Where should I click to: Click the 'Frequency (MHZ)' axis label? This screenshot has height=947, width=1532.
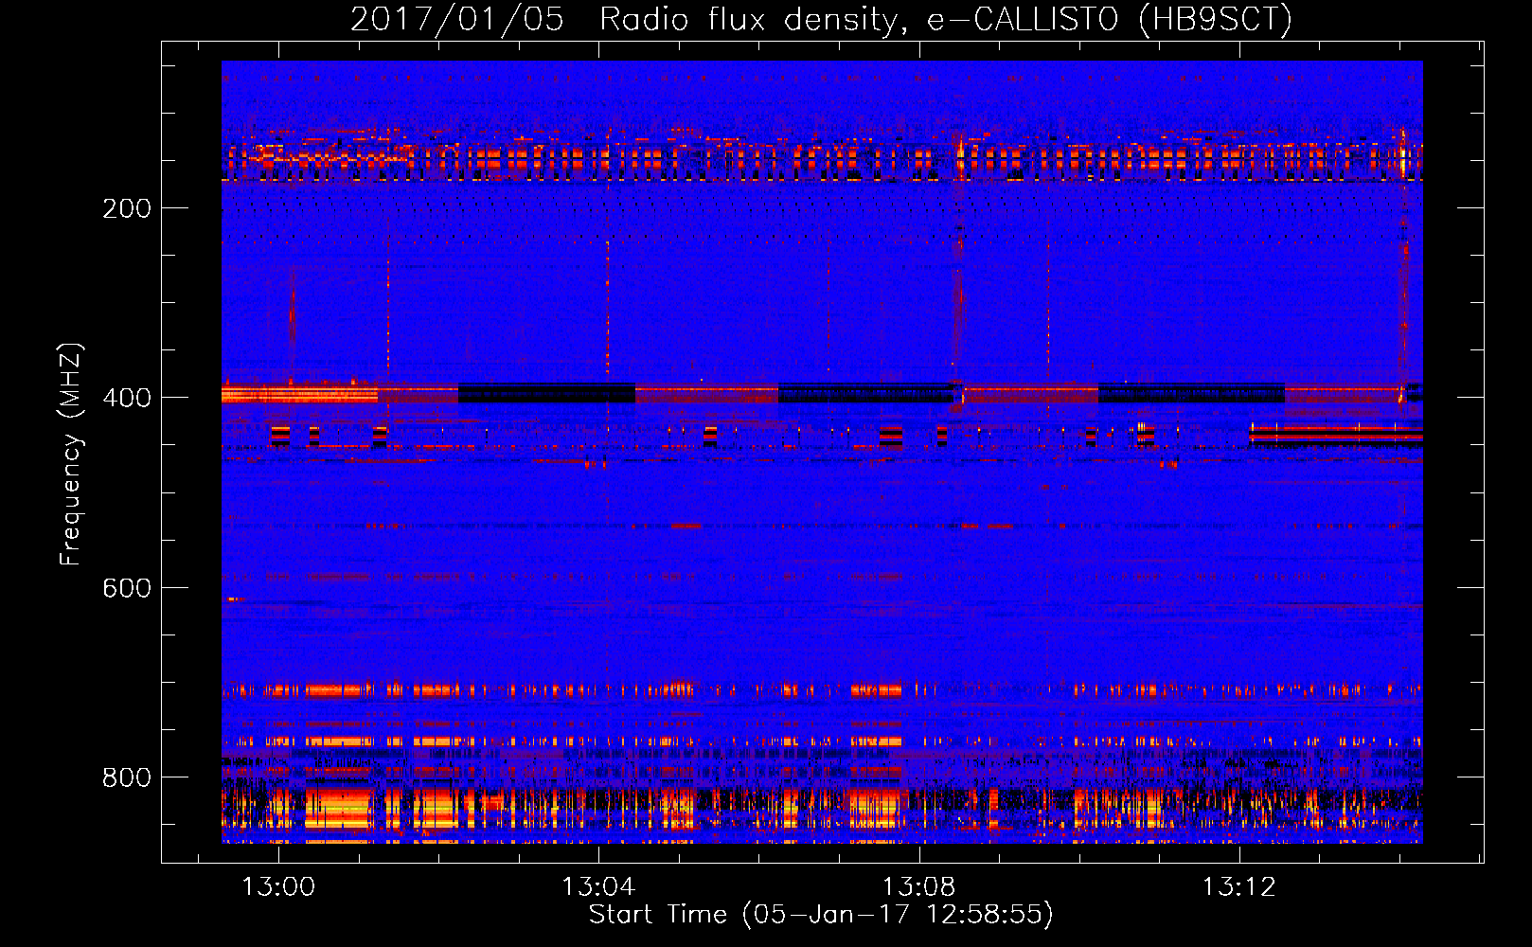tap(71, 455)
